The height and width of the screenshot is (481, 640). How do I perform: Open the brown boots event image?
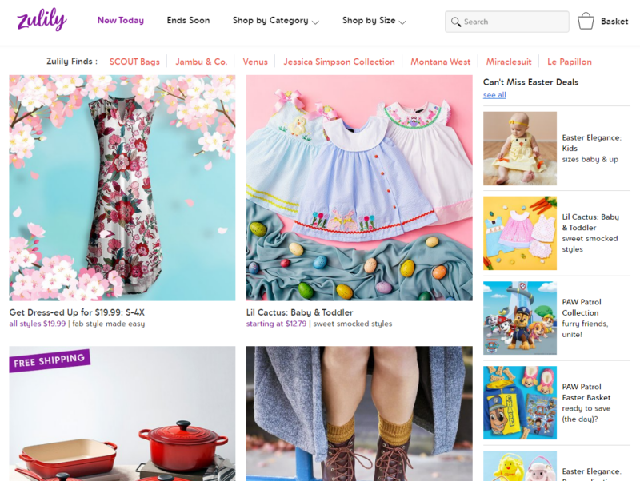[x=359, y=413]
